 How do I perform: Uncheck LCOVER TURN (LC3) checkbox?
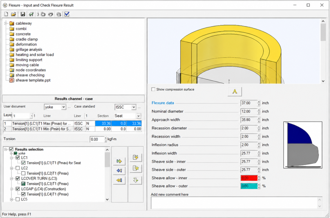pyautogui.click(x=18, y=178)
